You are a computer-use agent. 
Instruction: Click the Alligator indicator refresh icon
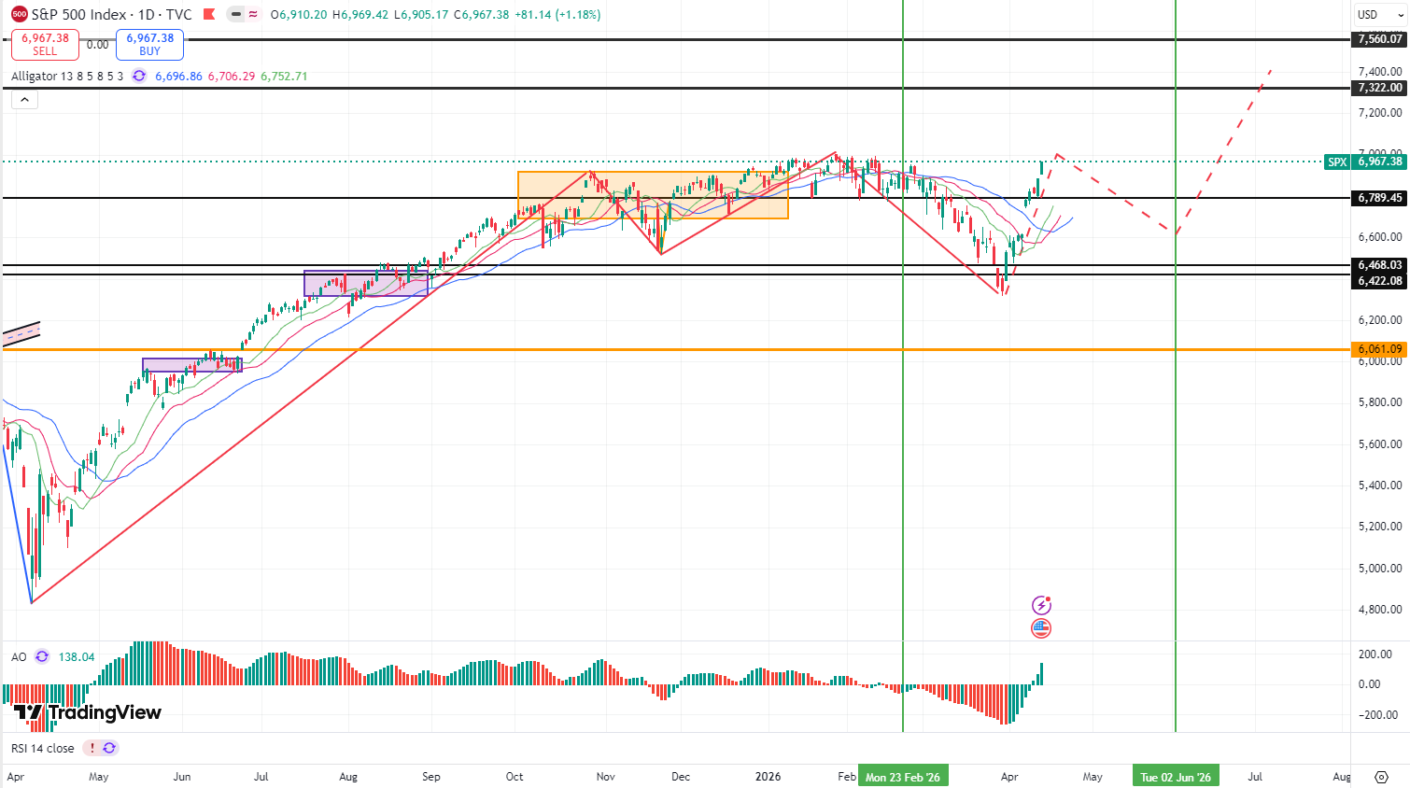point(139,76)
